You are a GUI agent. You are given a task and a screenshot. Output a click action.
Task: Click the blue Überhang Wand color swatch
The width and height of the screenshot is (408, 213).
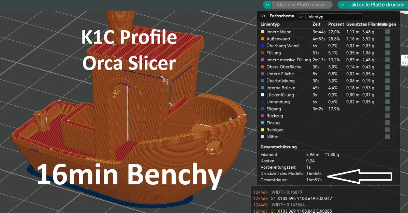[x=262, y=46]
